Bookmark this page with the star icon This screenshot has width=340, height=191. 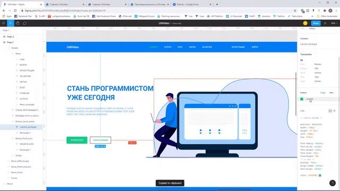click(295, 11)
